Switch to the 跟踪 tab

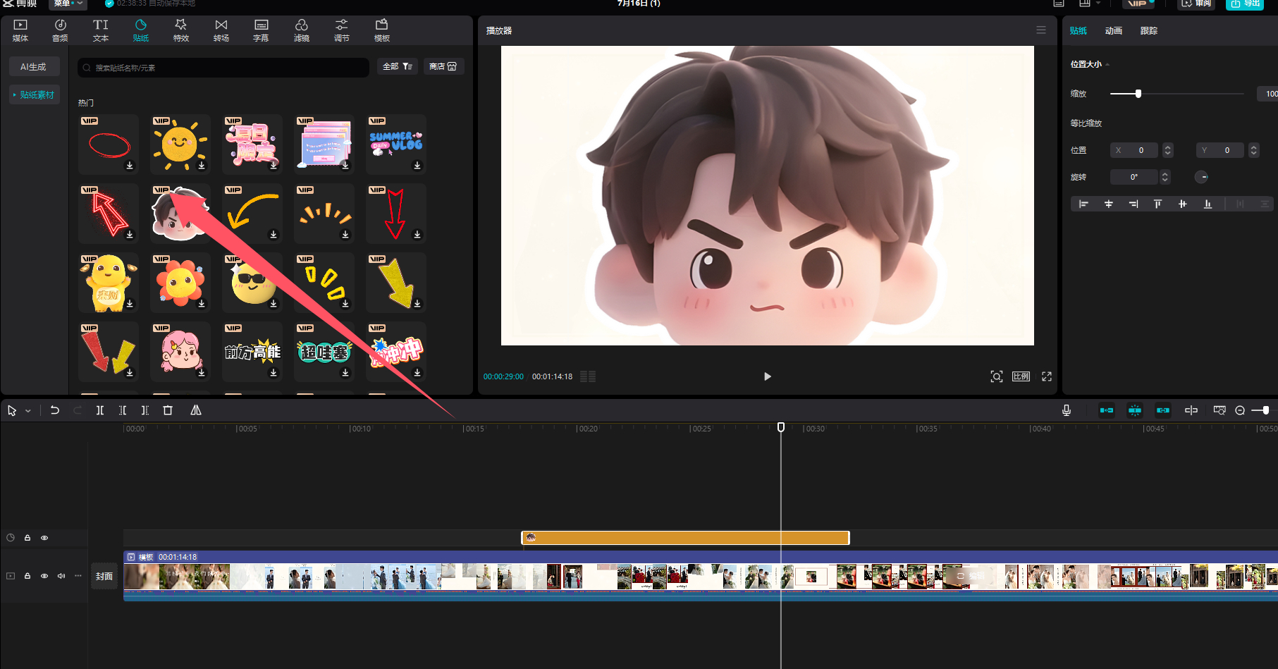(x=1149, y=30)
